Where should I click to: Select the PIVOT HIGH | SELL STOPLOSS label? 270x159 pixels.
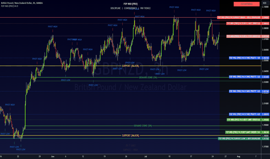(x=239, y=17)
